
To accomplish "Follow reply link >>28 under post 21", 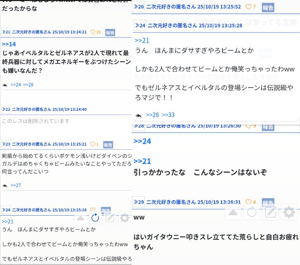I will click(x=28, y=85).
